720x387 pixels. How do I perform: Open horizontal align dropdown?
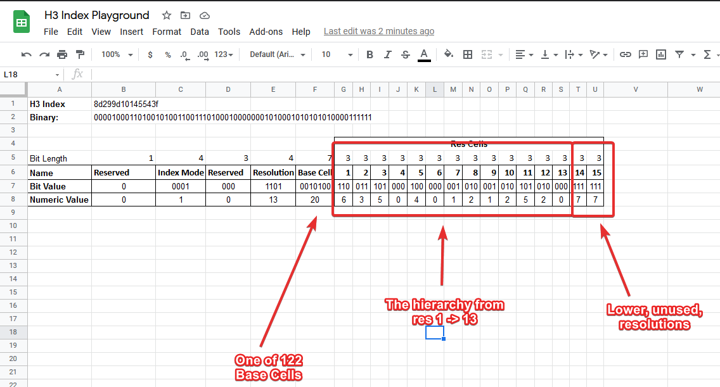[x=524, y=54]
